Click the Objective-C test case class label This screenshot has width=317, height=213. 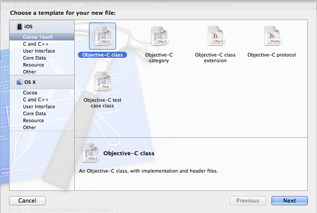[x=102, y=103]
